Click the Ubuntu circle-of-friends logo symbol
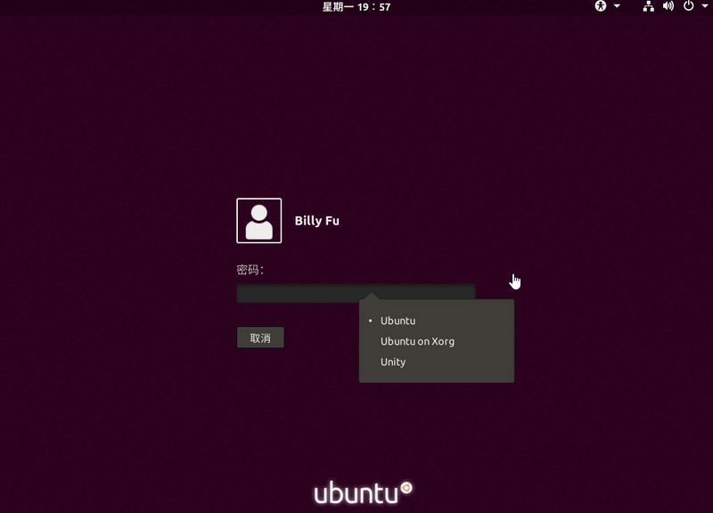Screen dimensions: 713x513 click(x=406, y=488)
